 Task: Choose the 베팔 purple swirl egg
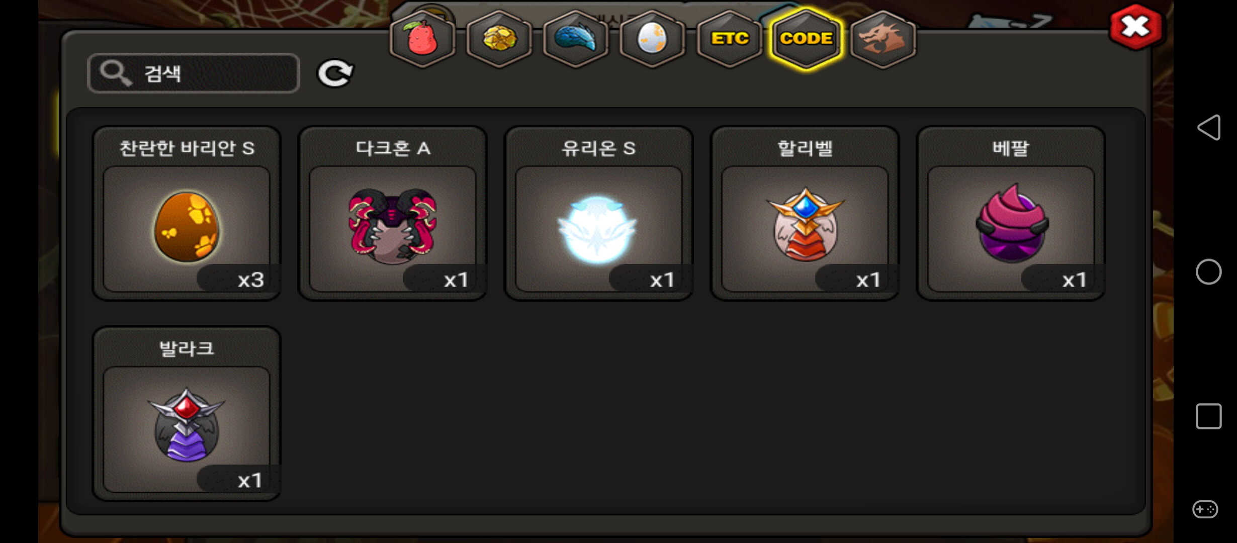click(x=1011, y=213)
